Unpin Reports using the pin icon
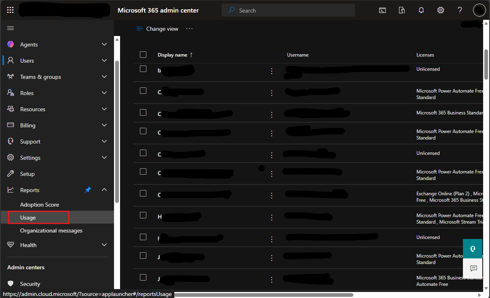 point(88,190)
